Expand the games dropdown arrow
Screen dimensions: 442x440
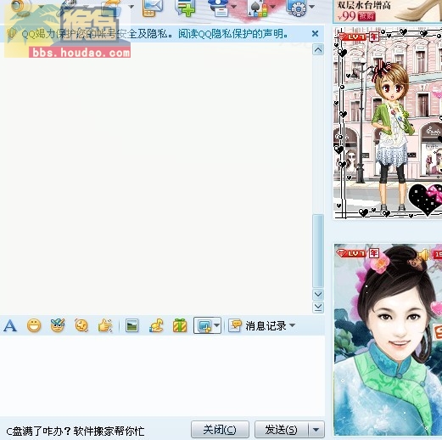tap(272, 6)
